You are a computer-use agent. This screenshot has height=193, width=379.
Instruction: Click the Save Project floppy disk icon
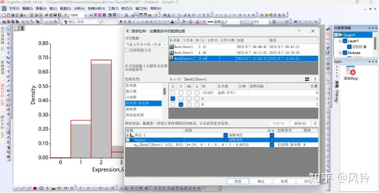(55, 15)
